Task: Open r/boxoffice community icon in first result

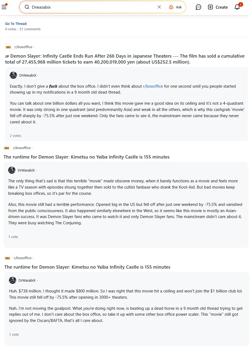Action: [x=9, y=47]
